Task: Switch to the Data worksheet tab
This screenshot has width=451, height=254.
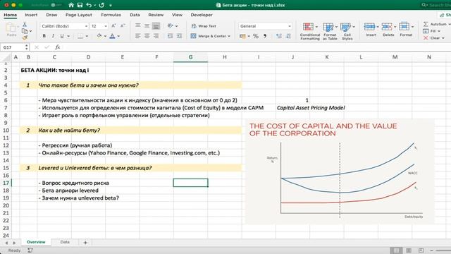Action: (x=65, y=242)
